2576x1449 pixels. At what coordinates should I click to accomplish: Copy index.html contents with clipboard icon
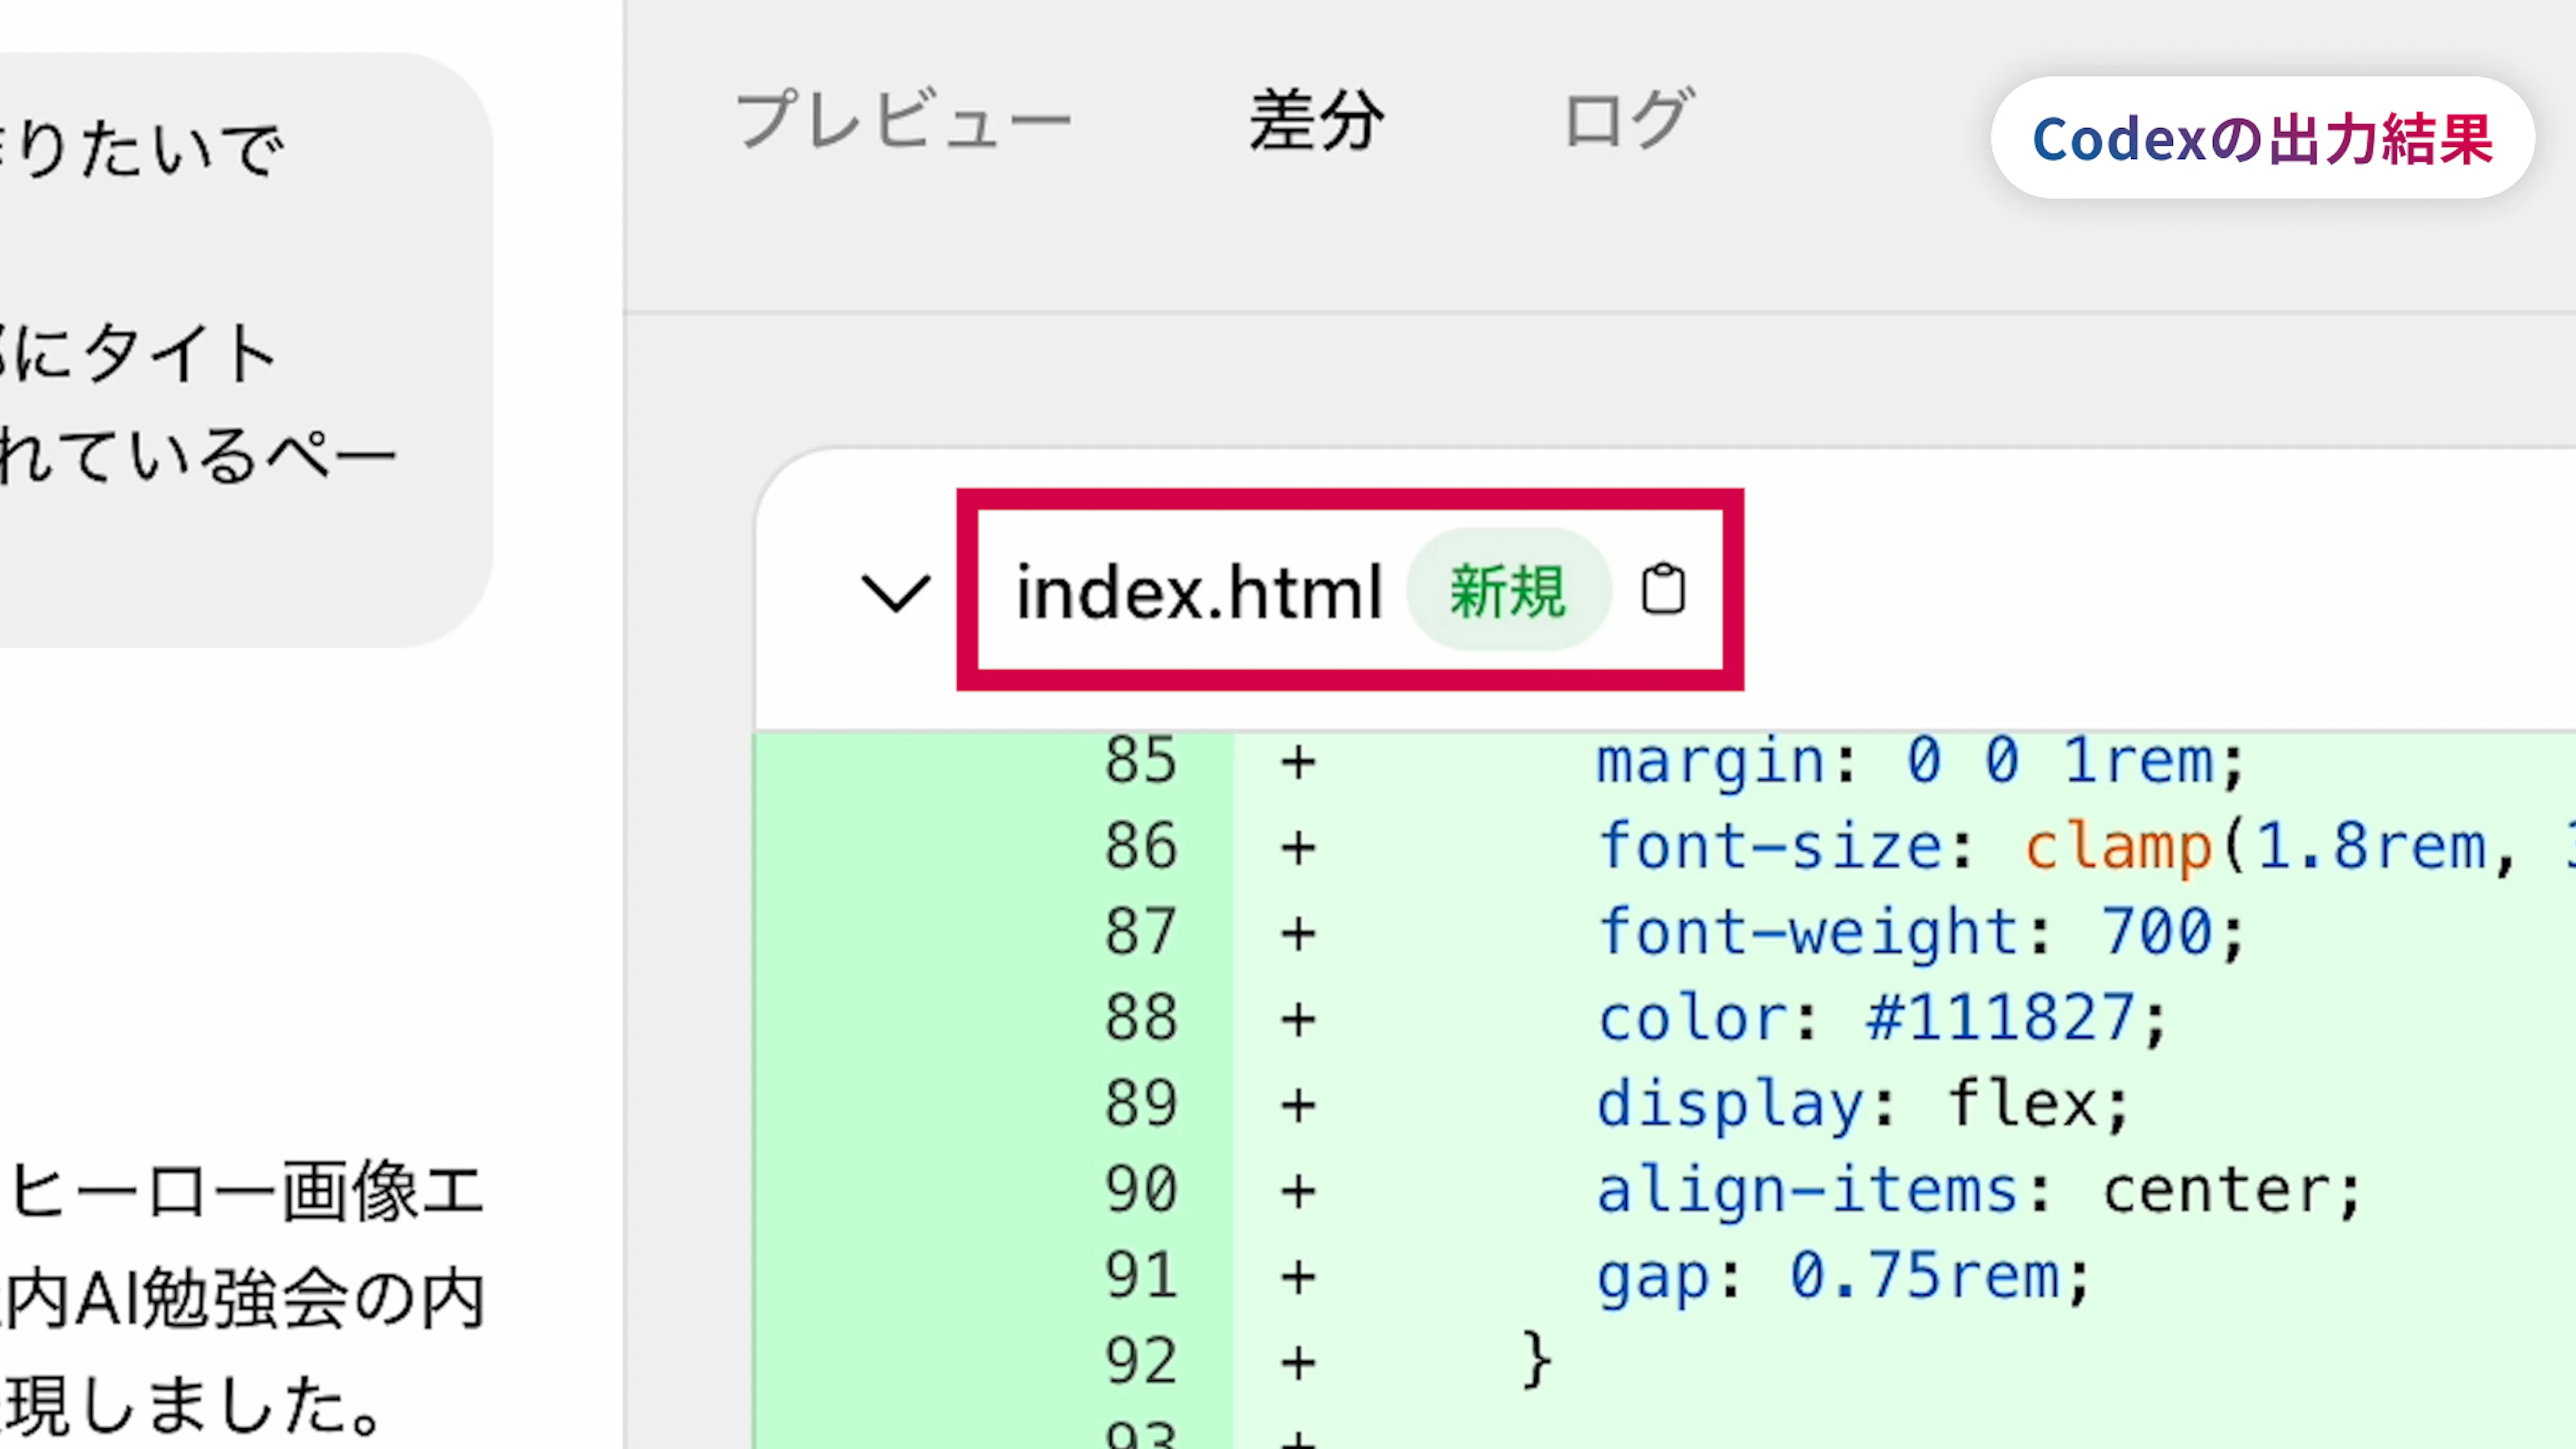coord(1663,589)
